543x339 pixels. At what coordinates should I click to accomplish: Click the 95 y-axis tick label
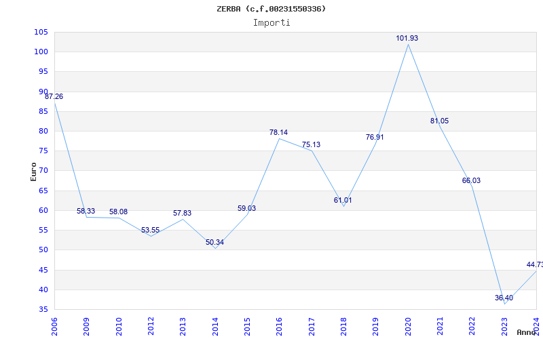43,72
